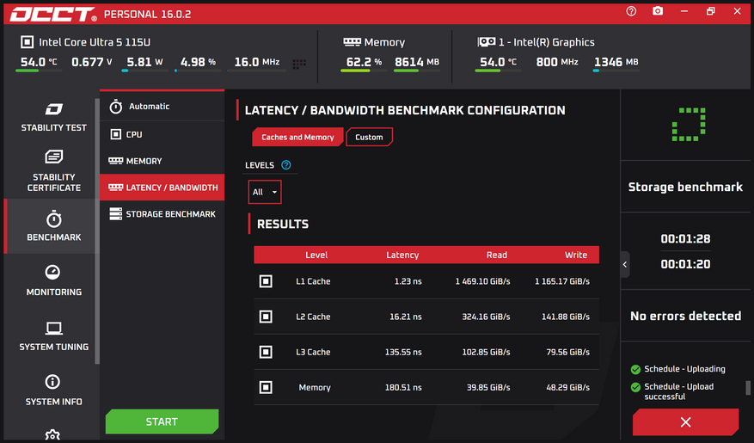The width and height of the screenshot is (754, 443).
Task: Click the 'Storage benchmark' status title
Action: pos(685,187)
